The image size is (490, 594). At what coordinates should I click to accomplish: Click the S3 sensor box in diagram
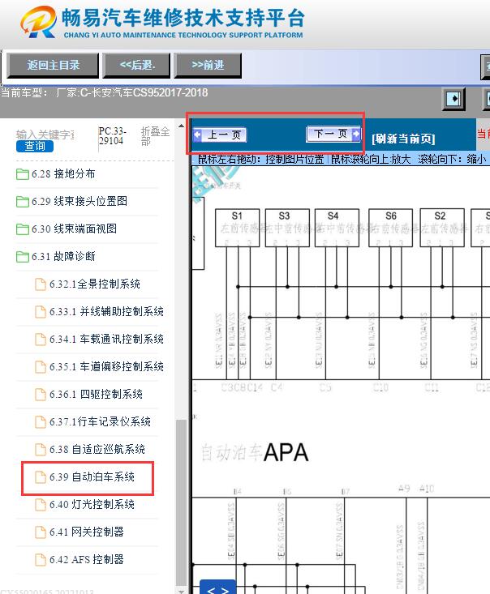(287, 228)
